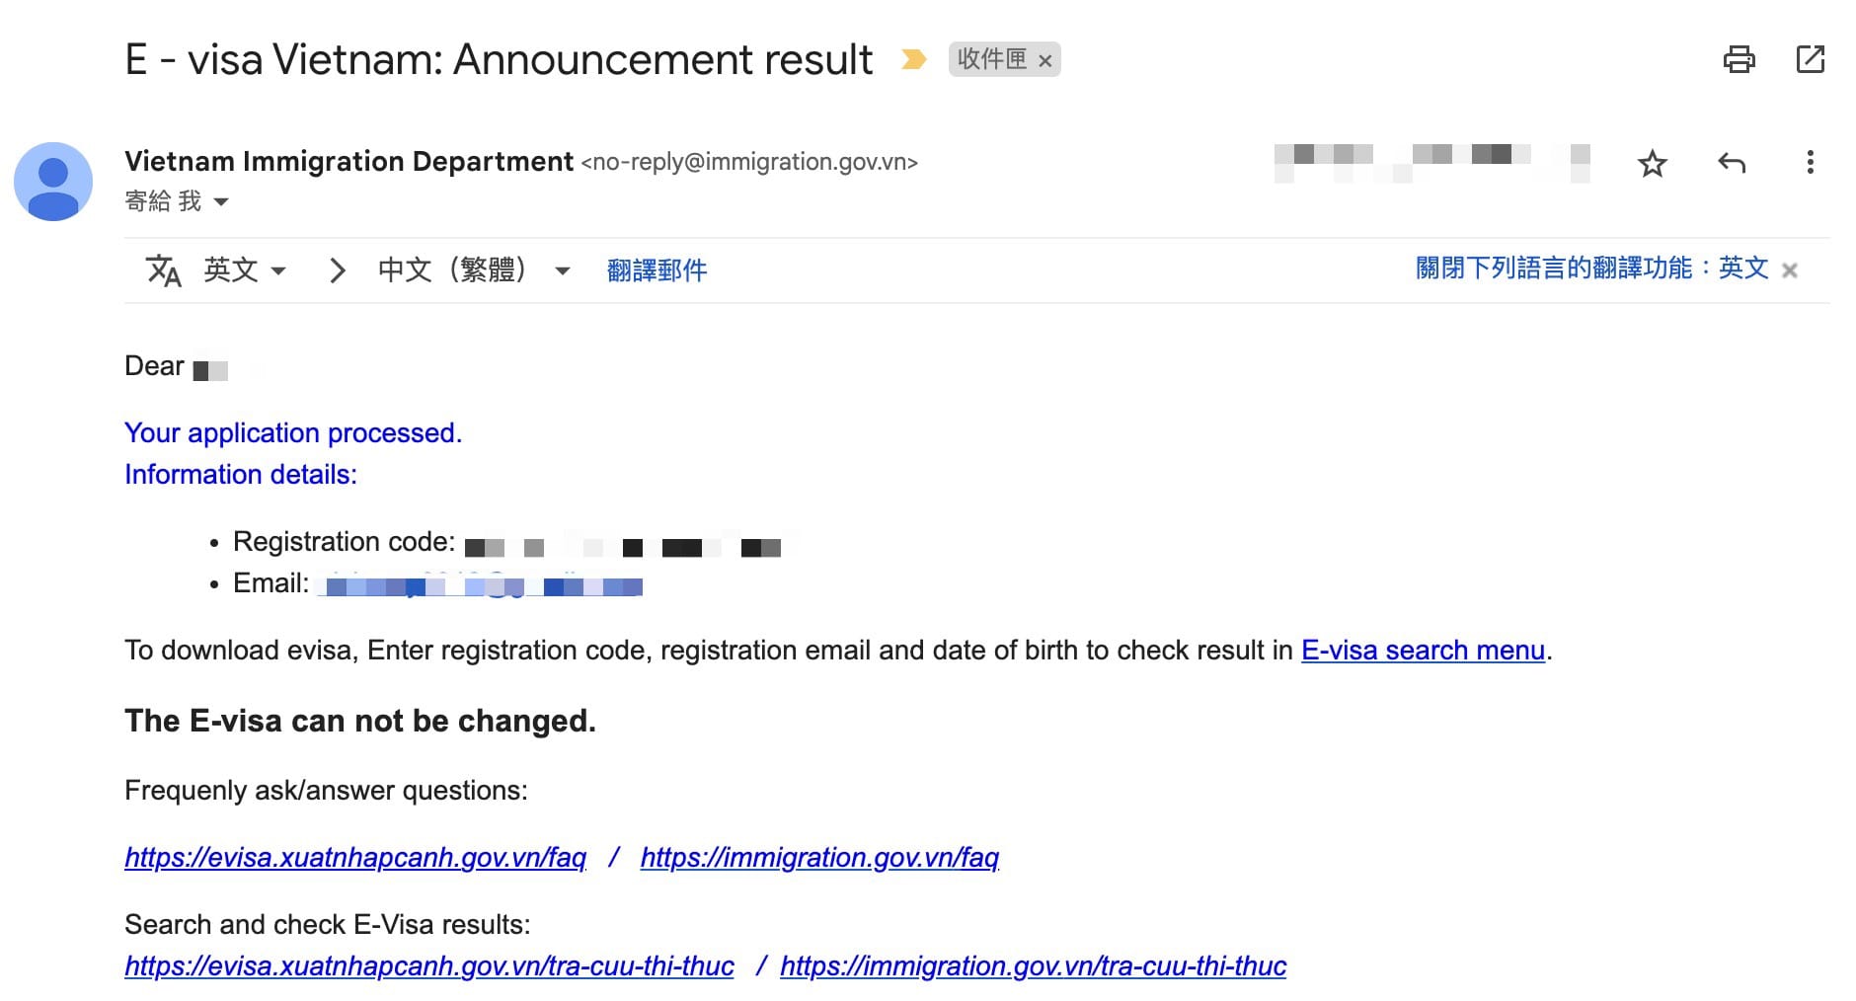
Task: Click the reply arrow icon
Action: click(x=1732, y=163)
